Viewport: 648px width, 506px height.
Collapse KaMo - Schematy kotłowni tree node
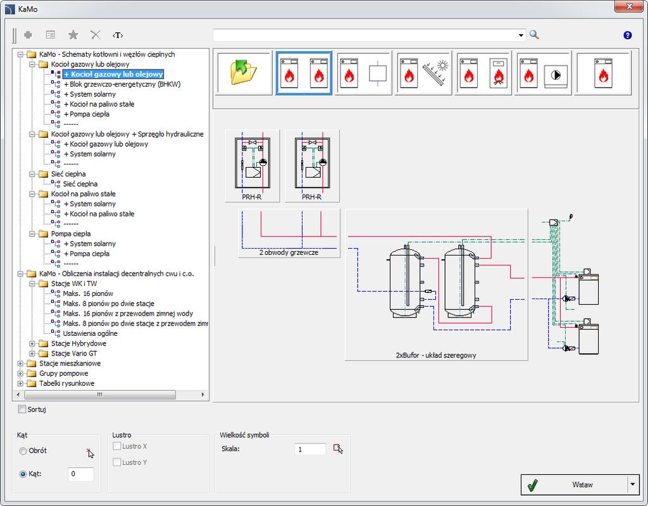20,54
